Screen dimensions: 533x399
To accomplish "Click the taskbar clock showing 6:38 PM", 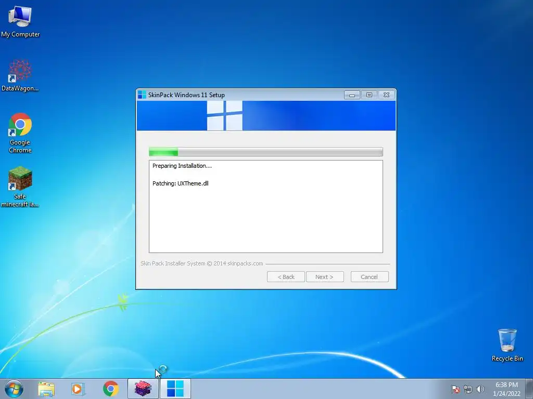I will 506,389.
